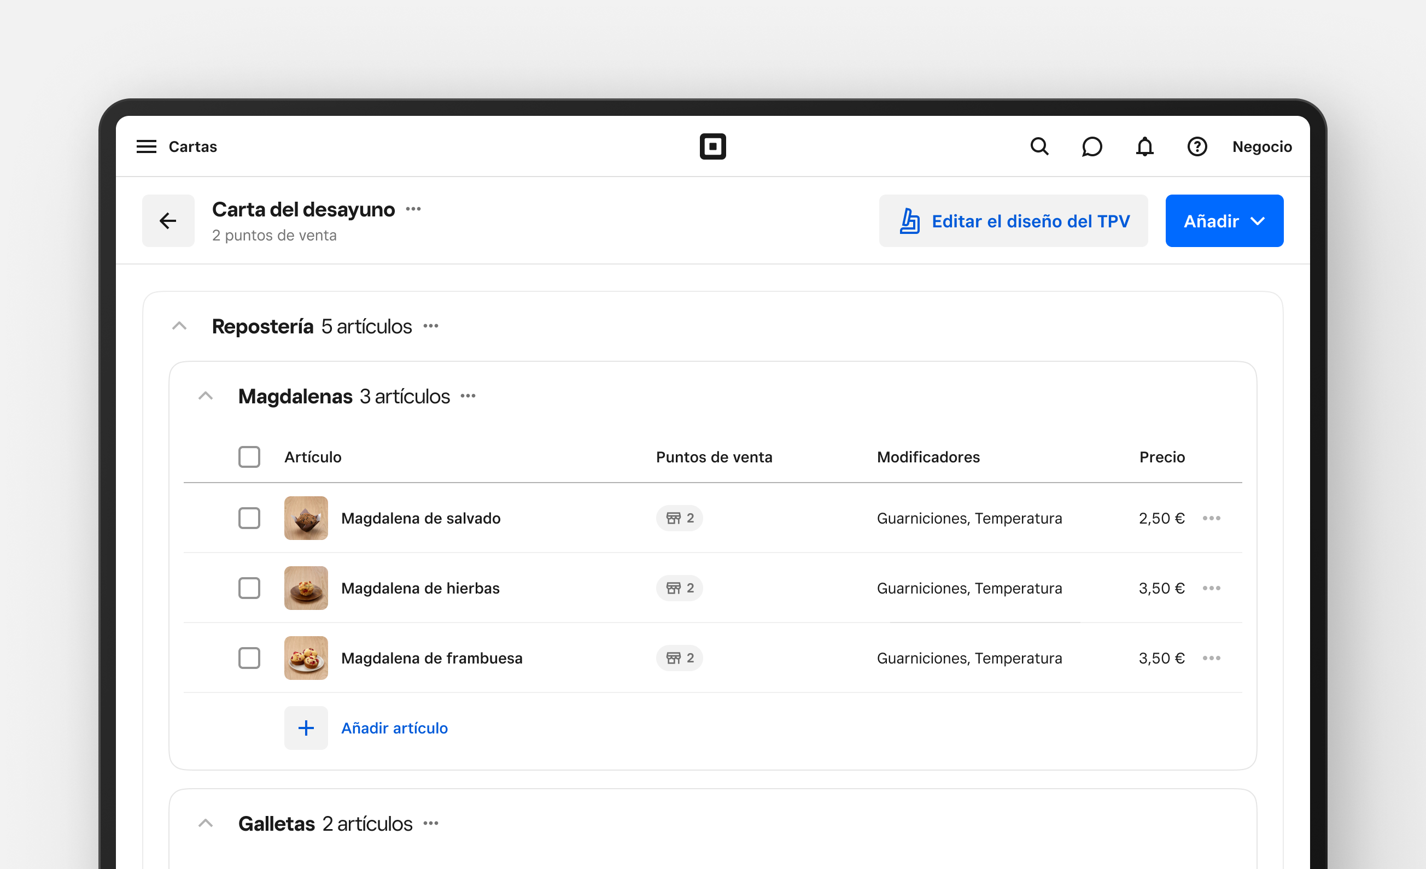Click the Artículo column header

pyautogui.click(x=313, y=457)
